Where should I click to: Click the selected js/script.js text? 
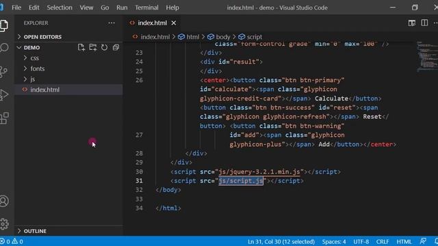pyautogui.click(x=241, y=180)
